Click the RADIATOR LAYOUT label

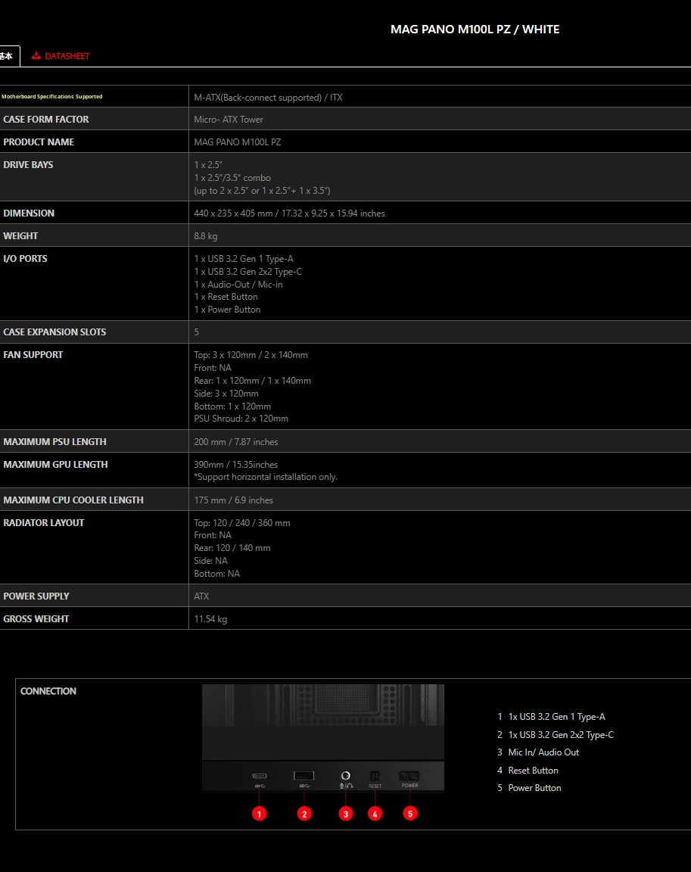(x=43, y=523)
